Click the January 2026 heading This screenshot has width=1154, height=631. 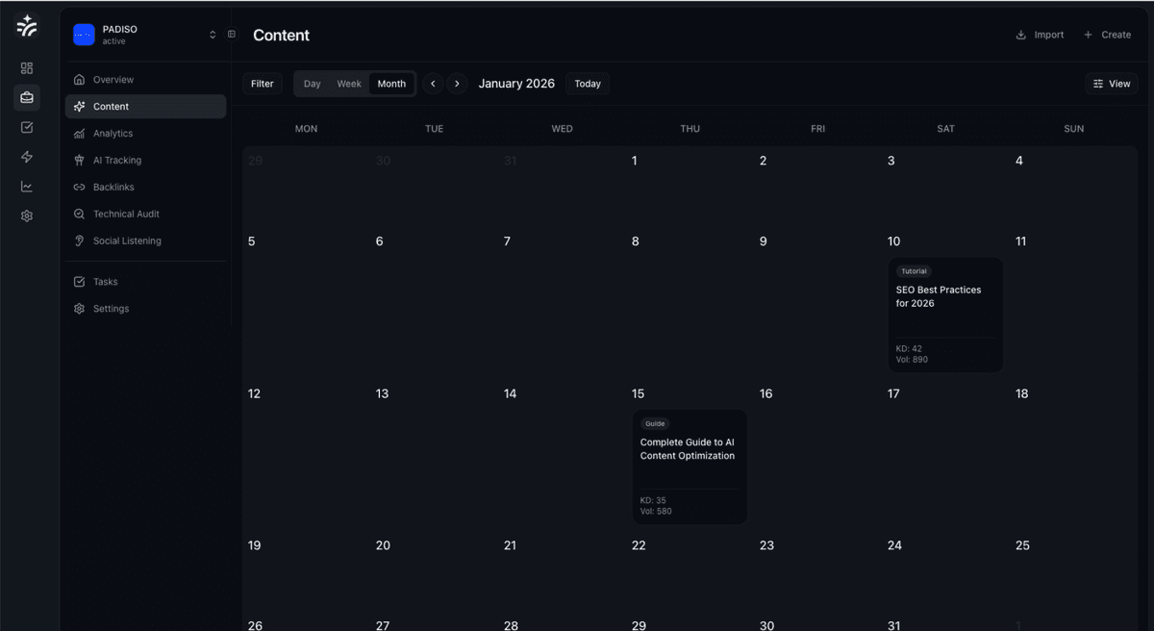click(x=516, y=84)
